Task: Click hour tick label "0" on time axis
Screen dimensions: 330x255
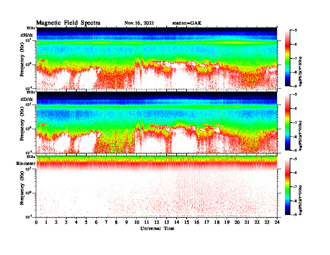Action: (36, 222)
